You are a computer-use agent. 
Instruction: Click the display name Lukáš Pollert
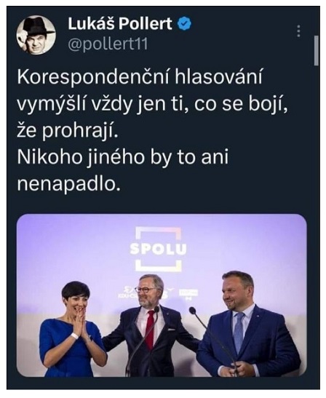(x=120, y=23)
